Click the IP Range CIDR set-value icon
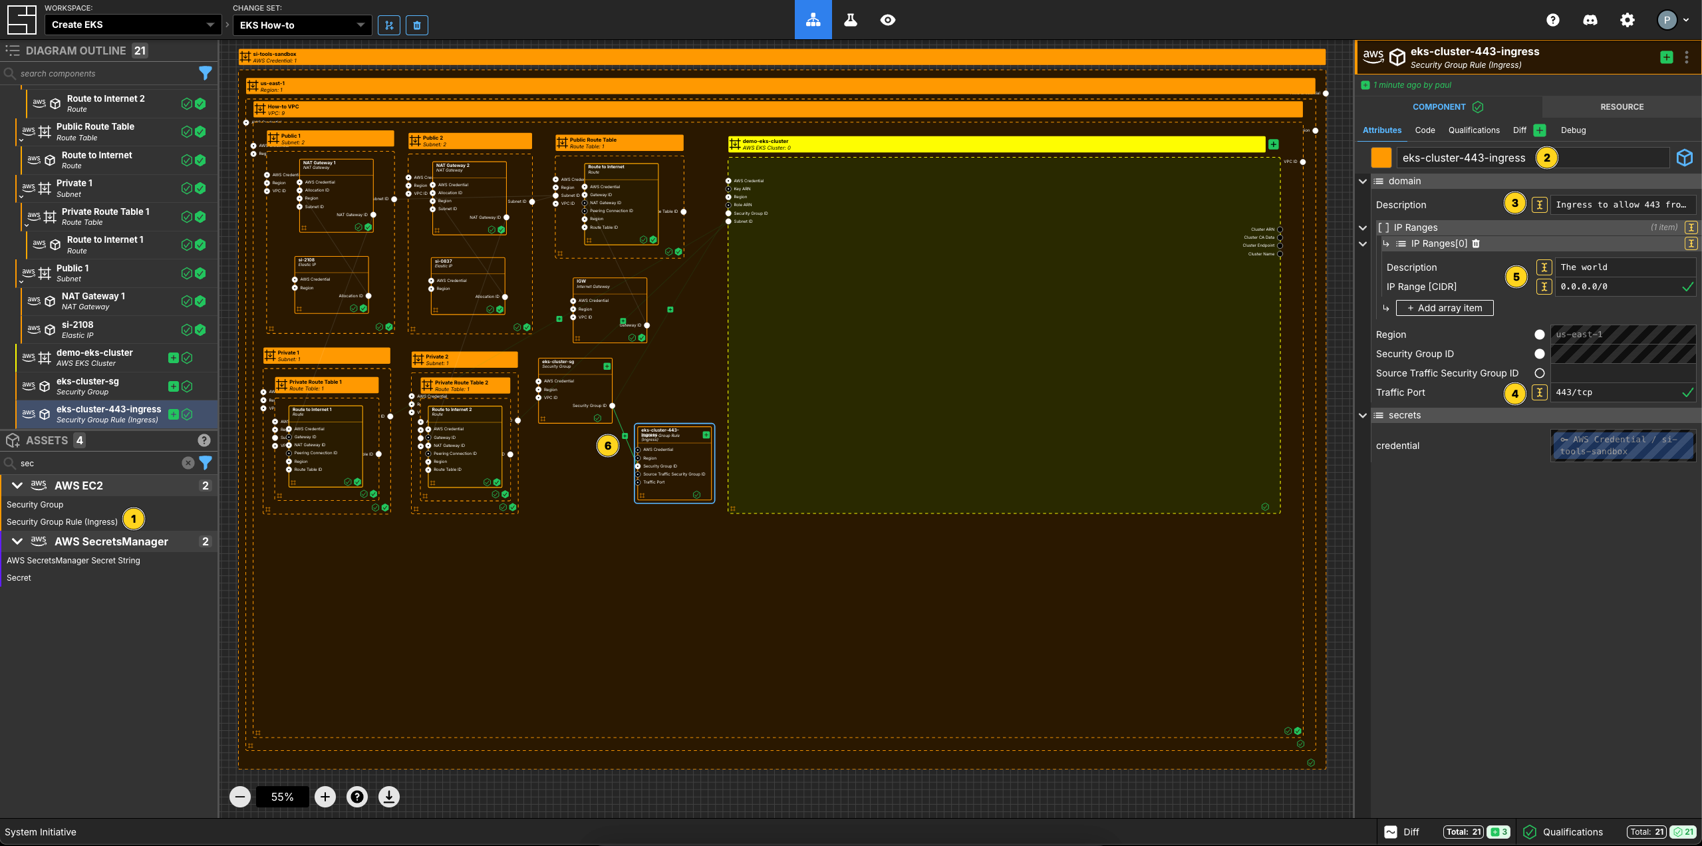The image size is (1702, 846). 1544,287
